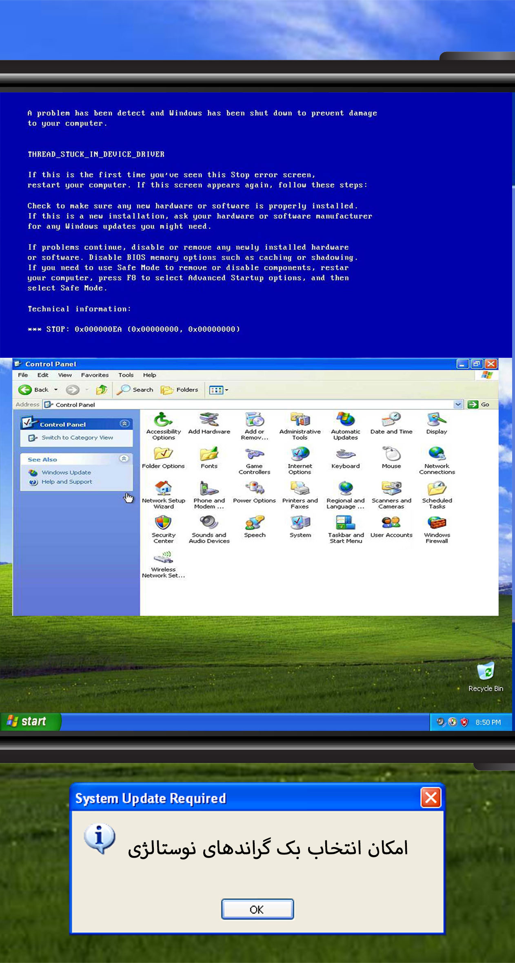
Task: Open Windows Update link in See Also
Action: click(x=66, y=473)
